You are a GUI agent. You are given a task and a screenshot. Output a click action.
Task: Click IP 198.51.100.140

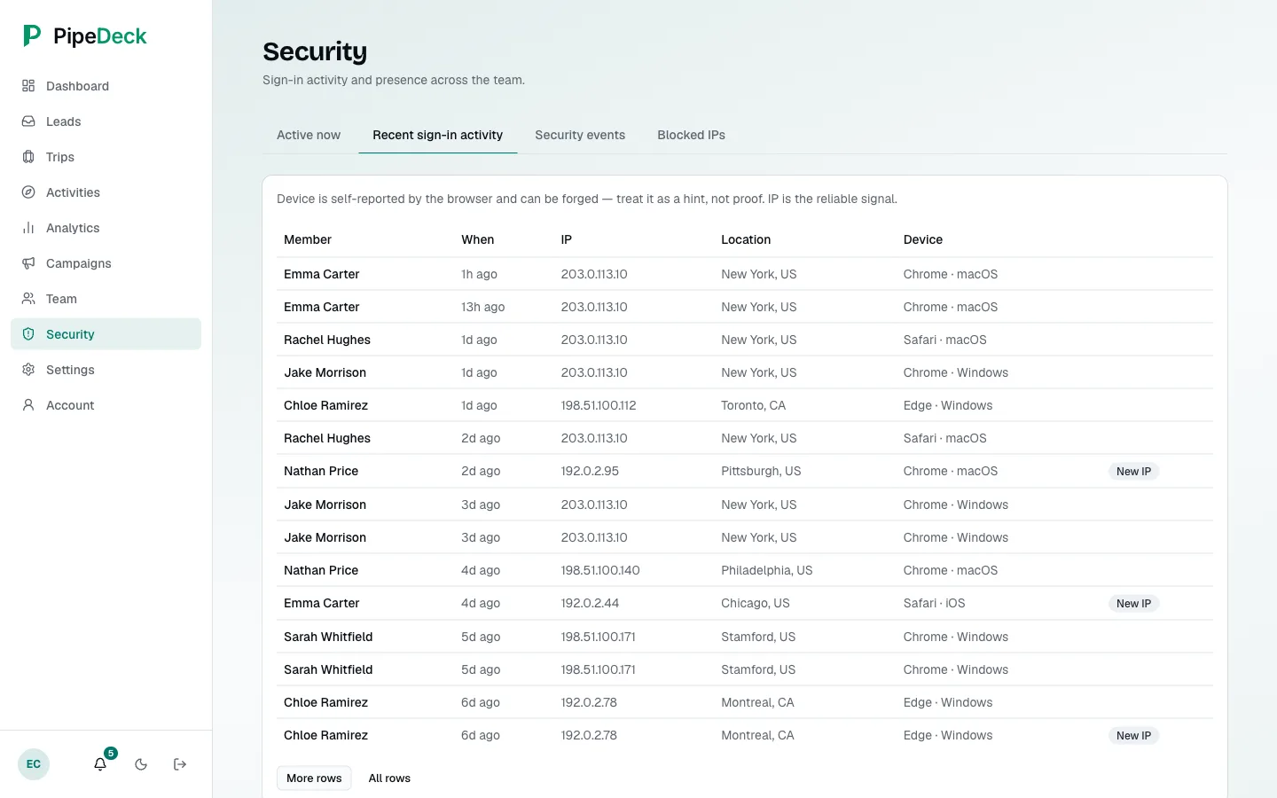(600, 570)
